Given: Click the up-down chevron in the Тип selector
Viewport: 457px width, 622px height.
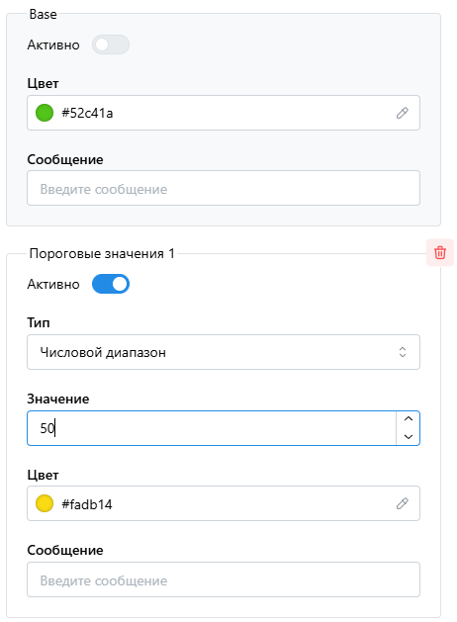Looking at the screenshot, I should (x=403, y=352).
